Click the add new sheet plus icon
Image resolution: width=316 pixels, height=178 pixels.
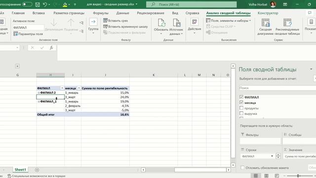tap(37, 170)
